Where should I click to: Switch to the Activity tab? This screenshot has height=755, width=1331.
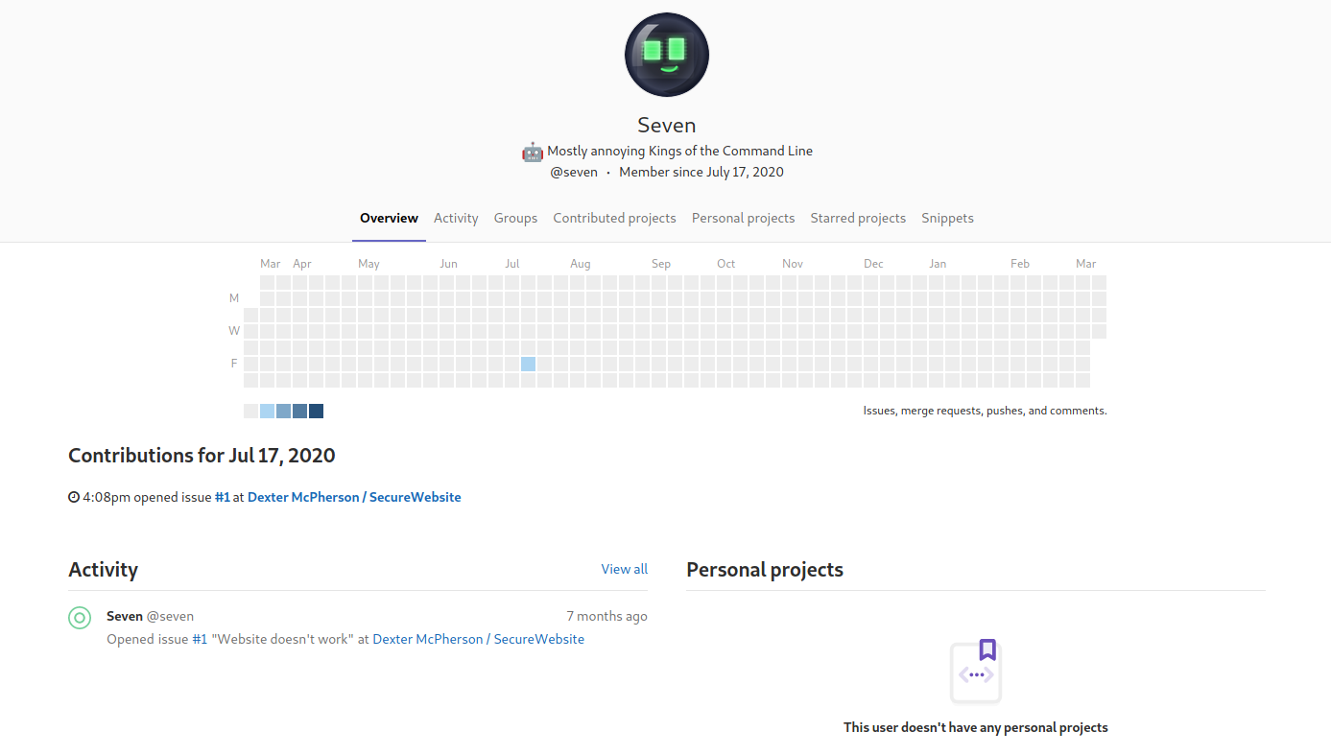(456, 218)
